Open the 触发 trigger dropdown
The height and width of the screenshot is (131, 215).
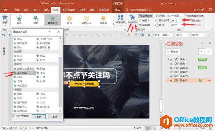click(144, 20)
